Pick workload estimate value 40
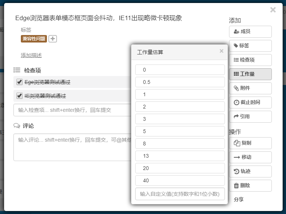 pos(180,180)
